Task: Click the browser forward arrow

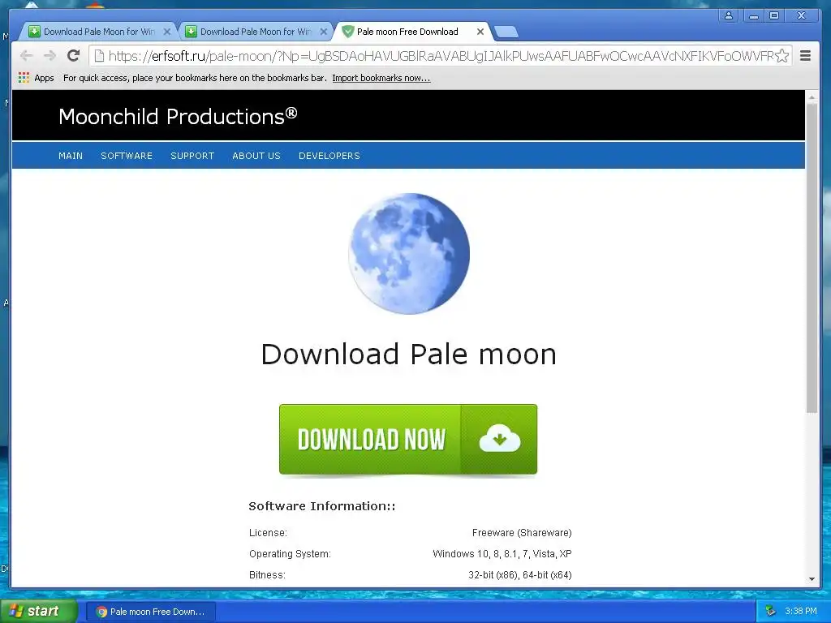Action: tap(50, 56)
